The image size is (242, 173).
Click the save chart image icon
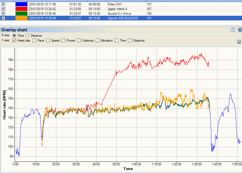(x=239, y=42)
